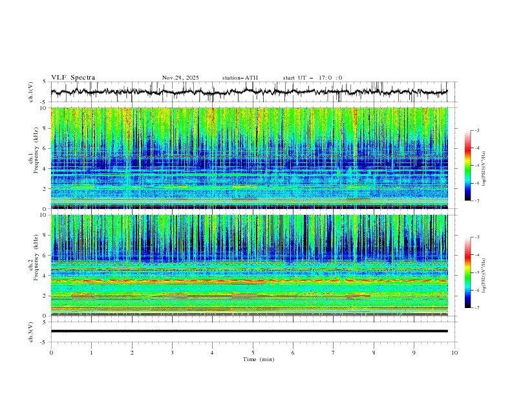Image resolution: width=512 pixels, height=396 pixels.
Task: Click the time axis tick label "9"
Action: pyautogui.click(x=414, y=353)
